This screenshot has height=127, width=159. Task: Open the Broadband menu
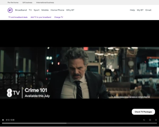21,10
